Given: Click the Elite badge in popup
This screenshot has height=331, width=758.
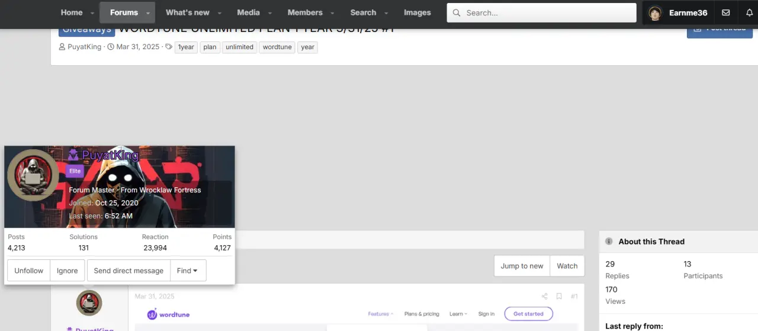Looking at the screenshot, I should pyautogui.click(x=75, y=171).
